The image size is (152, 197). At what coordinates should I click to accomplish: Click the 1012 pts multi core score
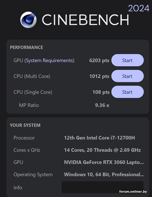[x=99, y=76]
